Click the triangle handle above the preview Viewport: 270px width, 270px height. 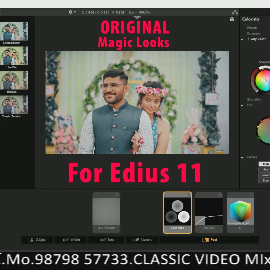tap(137, 17)
